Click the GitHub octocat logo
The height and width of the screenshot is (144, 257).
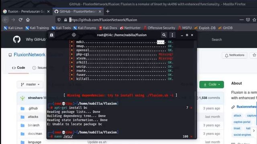tap(17, 39)
